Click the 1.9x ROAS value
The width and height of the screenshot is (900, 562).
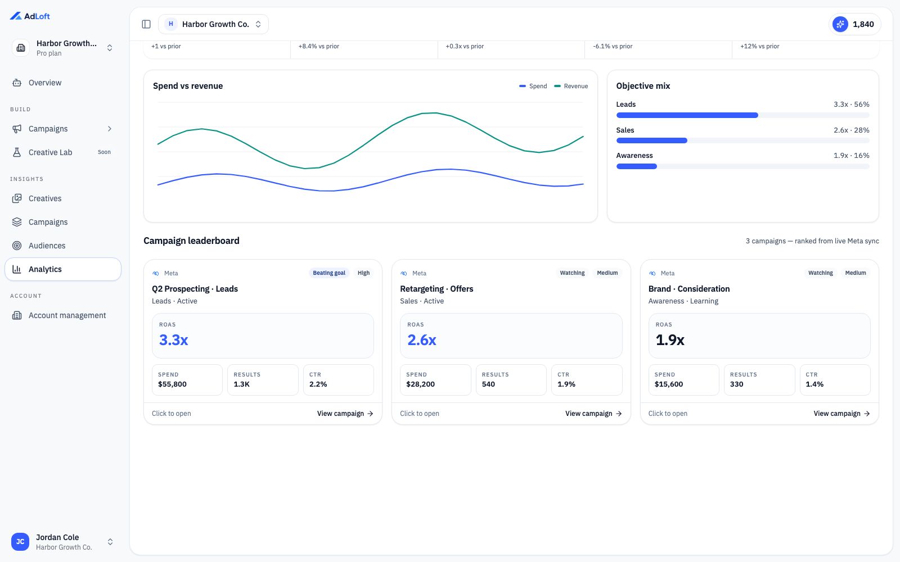click(x=670, y=340)
